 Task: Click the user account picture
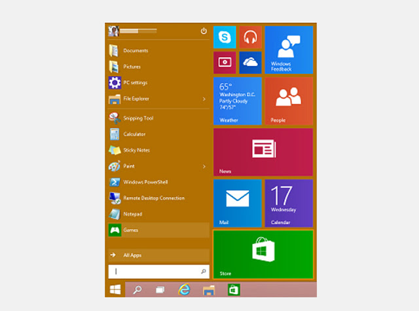pyautogui.click(x=113, y=31)
